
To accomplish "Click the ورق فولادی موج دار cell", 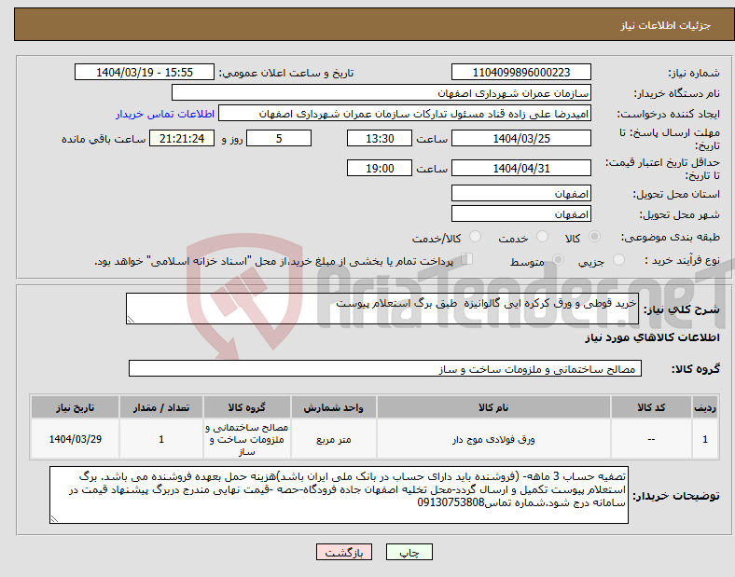I will click(x=493, y=439).
